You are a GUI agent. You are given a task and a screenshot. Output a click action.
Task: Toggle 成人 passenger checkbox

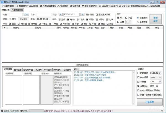[118, 18]
